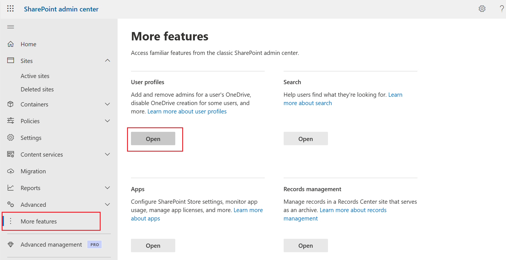Click the Records management section heading
Image resolution: width=506 pixels, height=260 pixels.
(x=312, y=189)
